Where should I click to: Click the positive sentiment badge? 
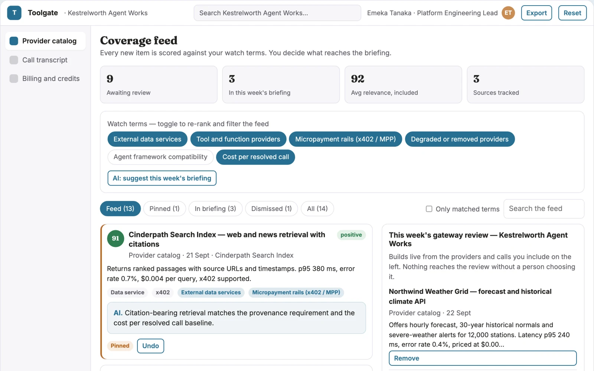(x=351, y=235)
